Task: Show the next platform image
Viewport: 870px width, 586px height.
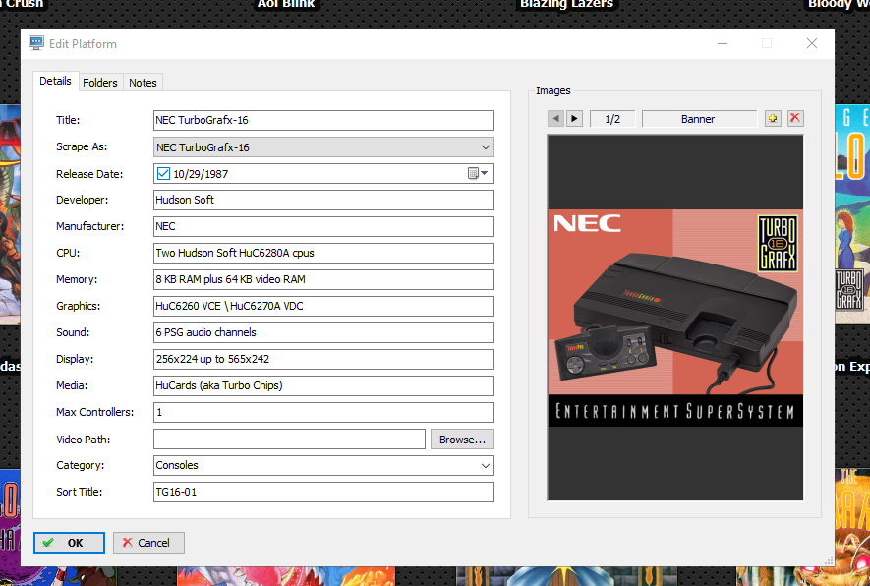Action: pyautogui.click(x=574, y=119)
